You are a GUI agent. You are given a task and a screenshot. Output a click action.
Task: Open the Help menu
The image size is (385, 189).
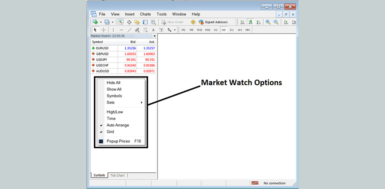pyautogui.click(x=196, y=14)
